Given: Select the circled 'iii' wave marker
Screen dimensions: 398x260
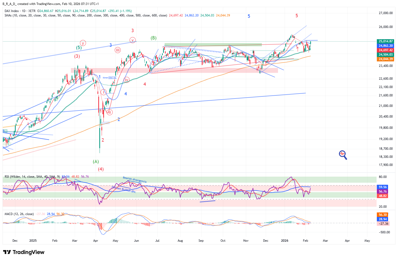Looking at the screenshot, I should coord(118,50).
